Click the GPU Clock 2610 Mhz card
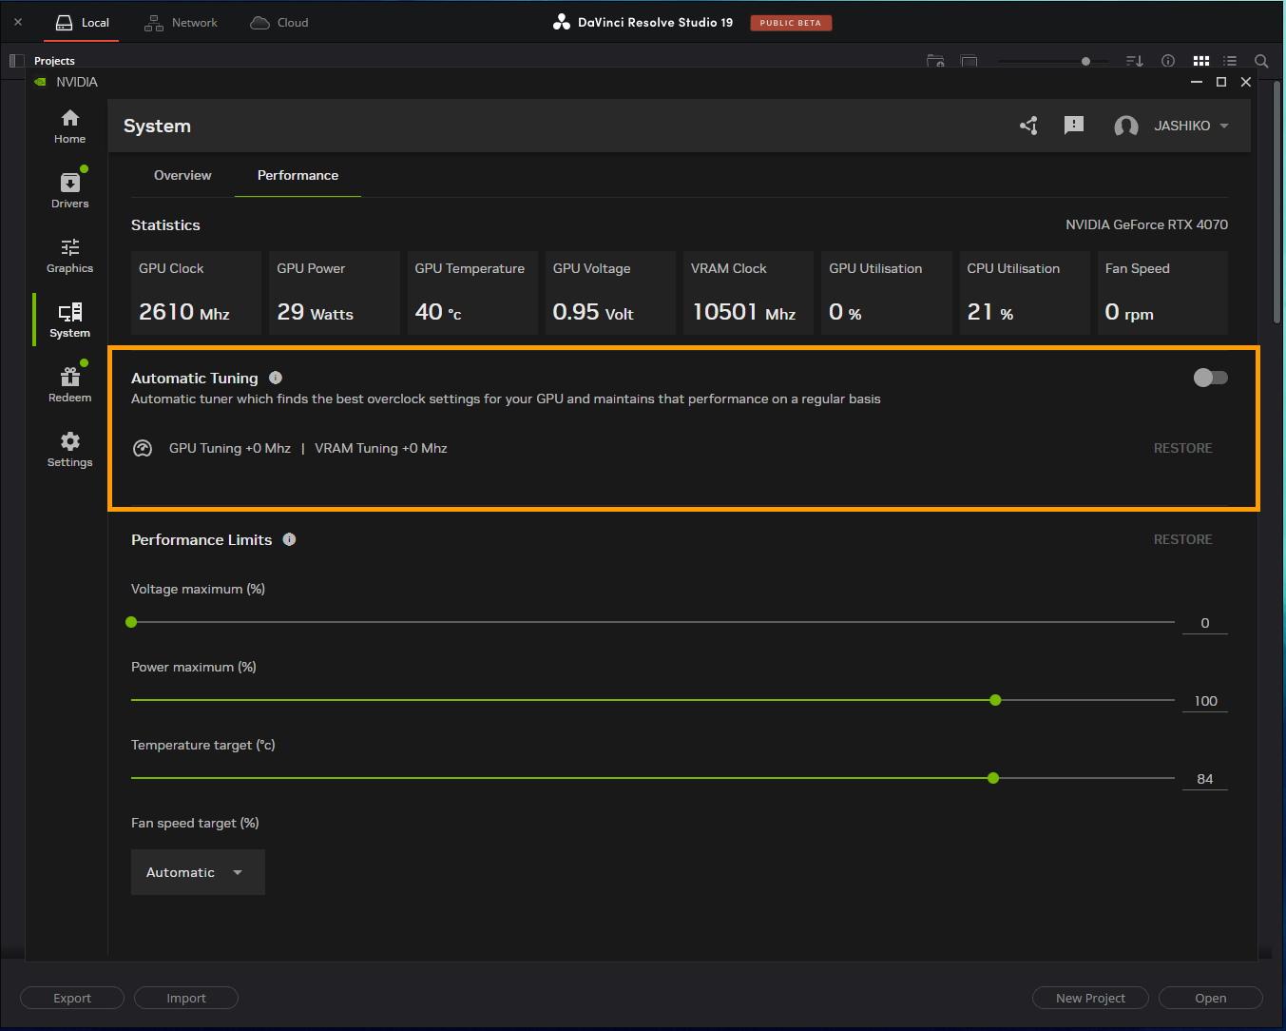 tap(196, 293)
